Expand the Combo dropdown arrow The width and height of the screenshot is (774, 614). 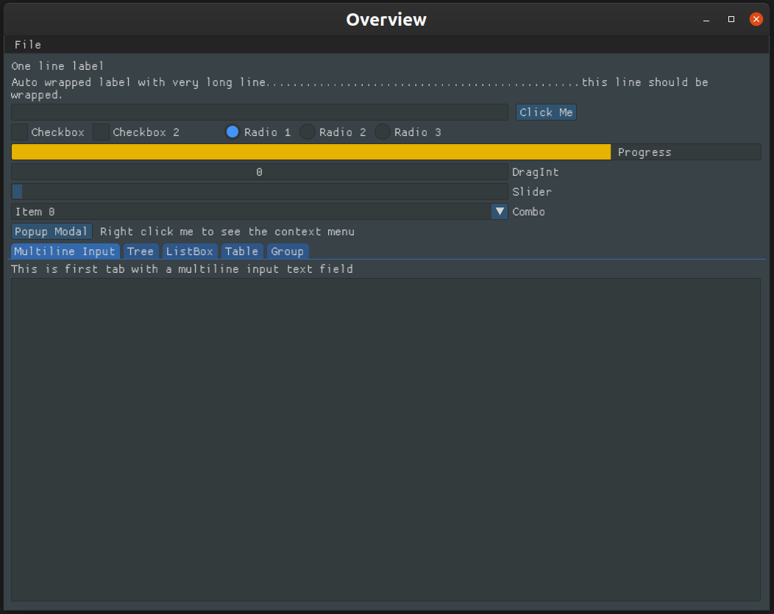pyautogui.click(x=500, y=212)
